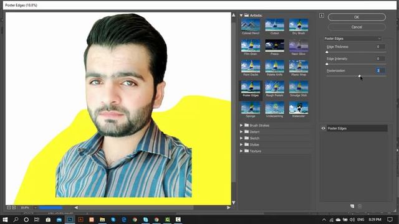Delete the selected effect layer
Viewport: 399px width, 224px height.
point(360,207)
